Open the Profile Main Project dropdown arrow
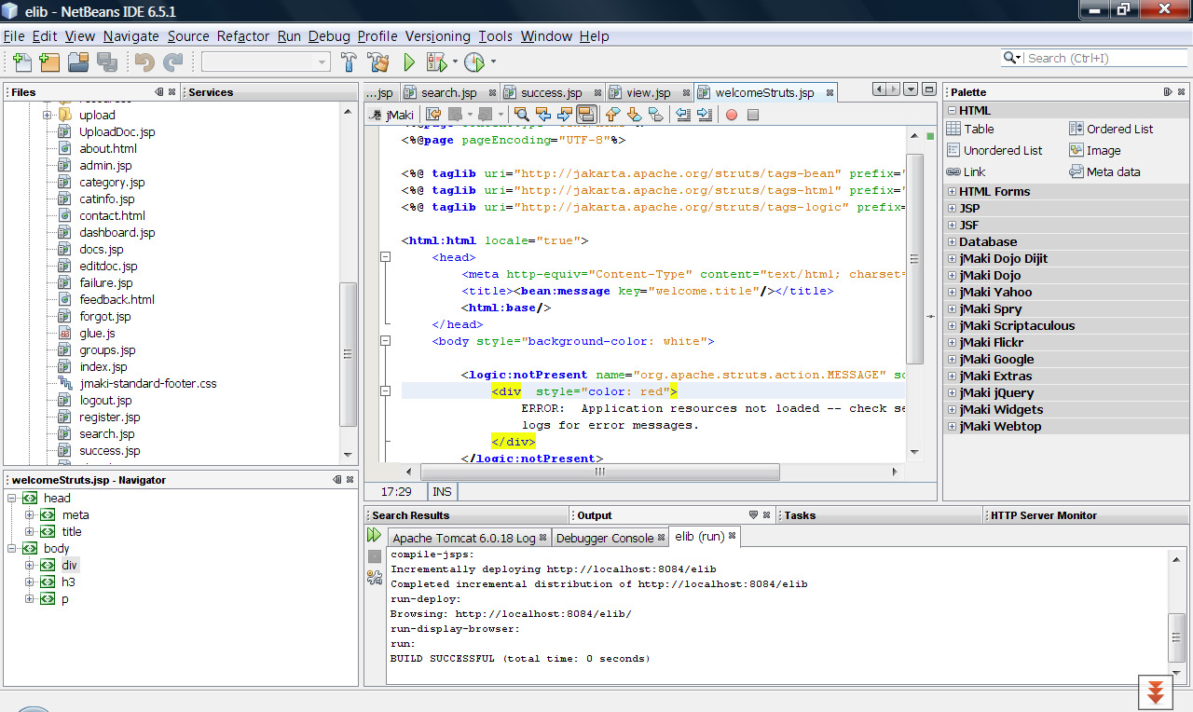Viewport: 1193px width, 712px height. [493, 62]
